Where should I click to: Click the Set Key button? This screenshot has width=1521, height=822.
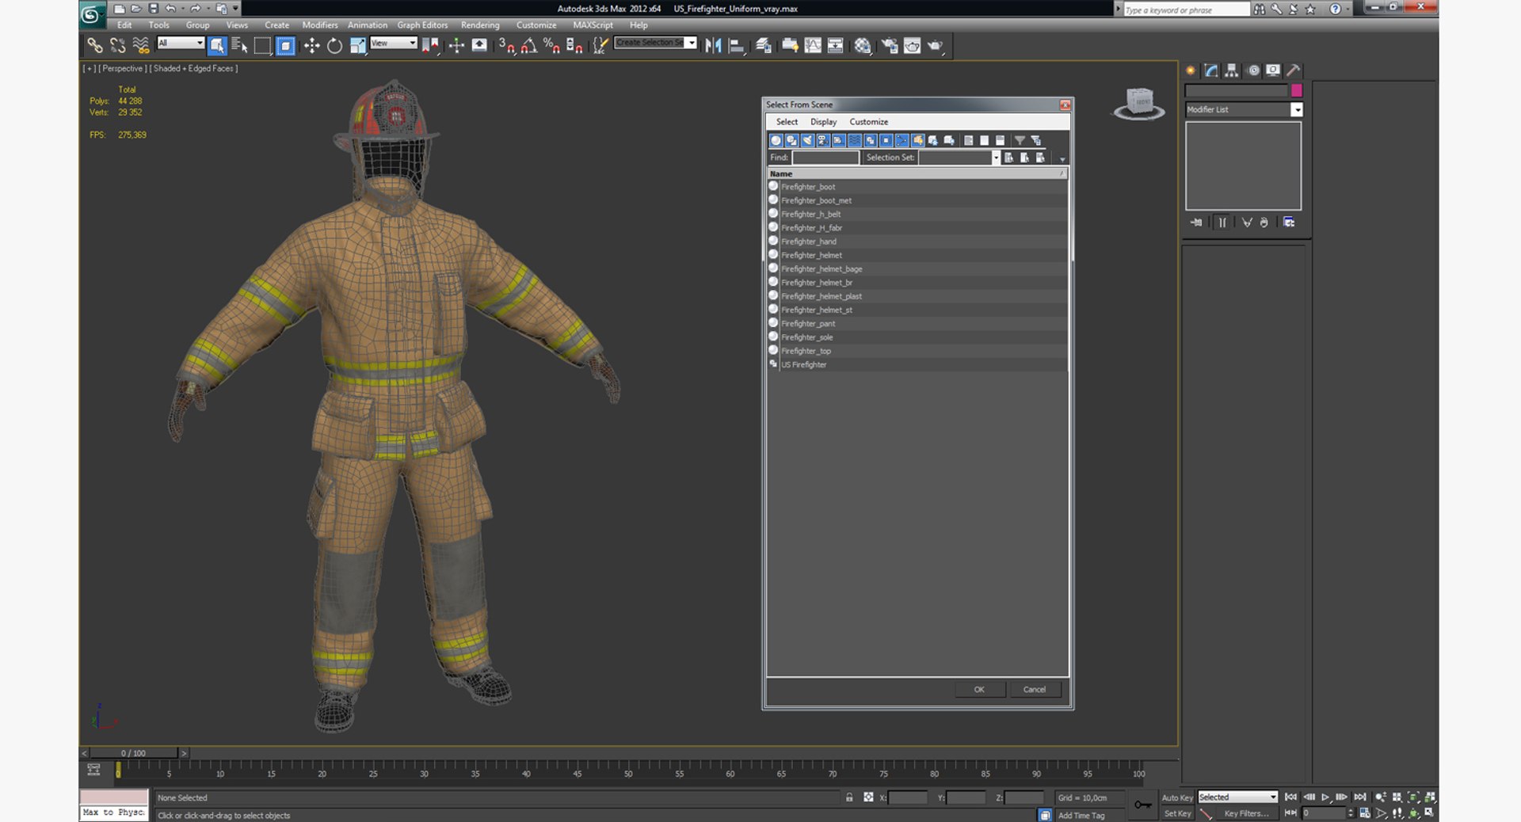coord(1177,813)
